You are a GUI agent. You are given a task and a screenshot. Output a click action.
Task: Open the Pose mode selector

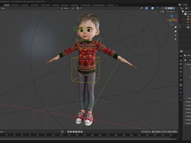[x=3, y=8]
